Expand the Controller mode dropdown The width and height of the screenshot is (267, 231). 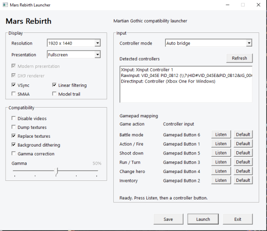coord(208,43)
